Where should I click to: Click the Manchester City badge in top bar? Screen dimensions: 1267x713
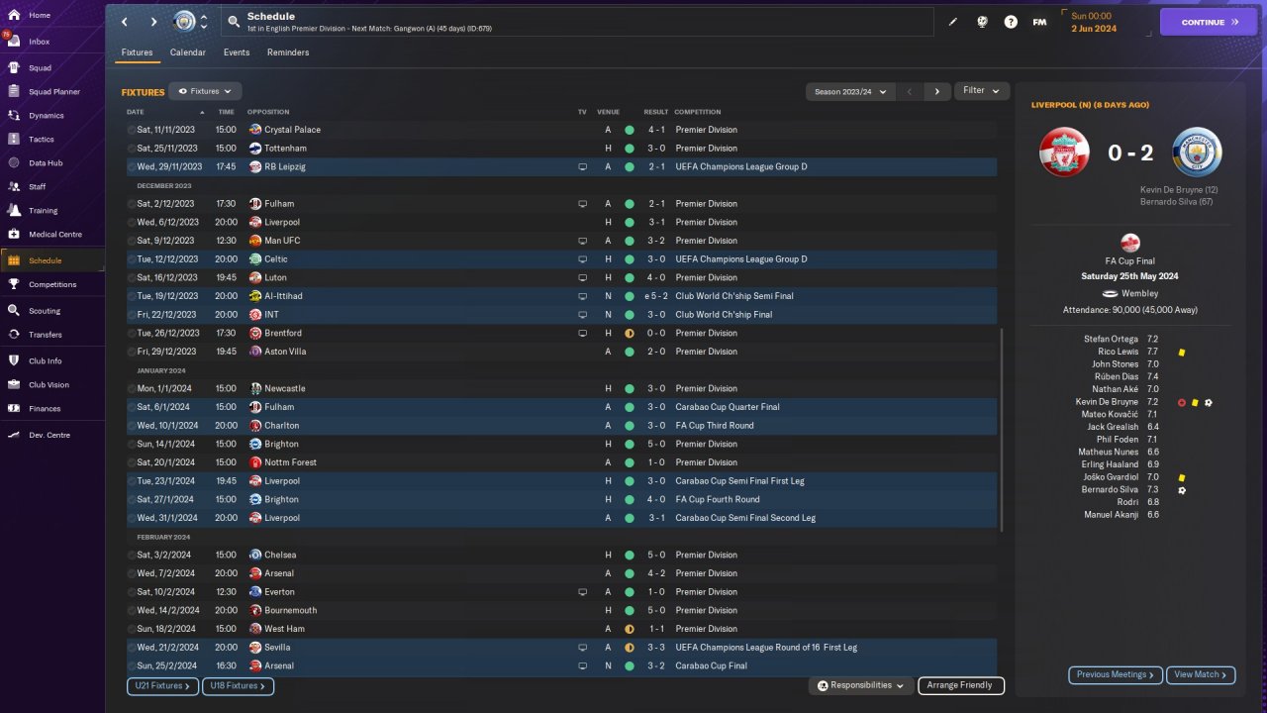[184, 22]
